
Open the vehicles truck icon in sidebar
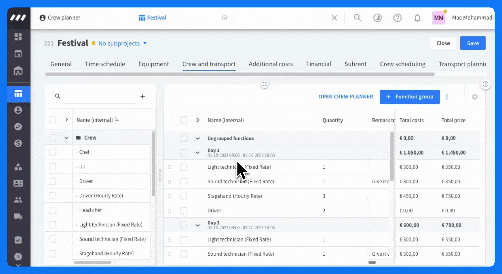pyautogui.click(x=18, y=216)
